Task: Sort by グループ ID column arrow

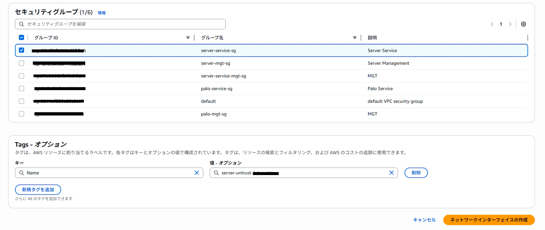Action: pos(188,38)
